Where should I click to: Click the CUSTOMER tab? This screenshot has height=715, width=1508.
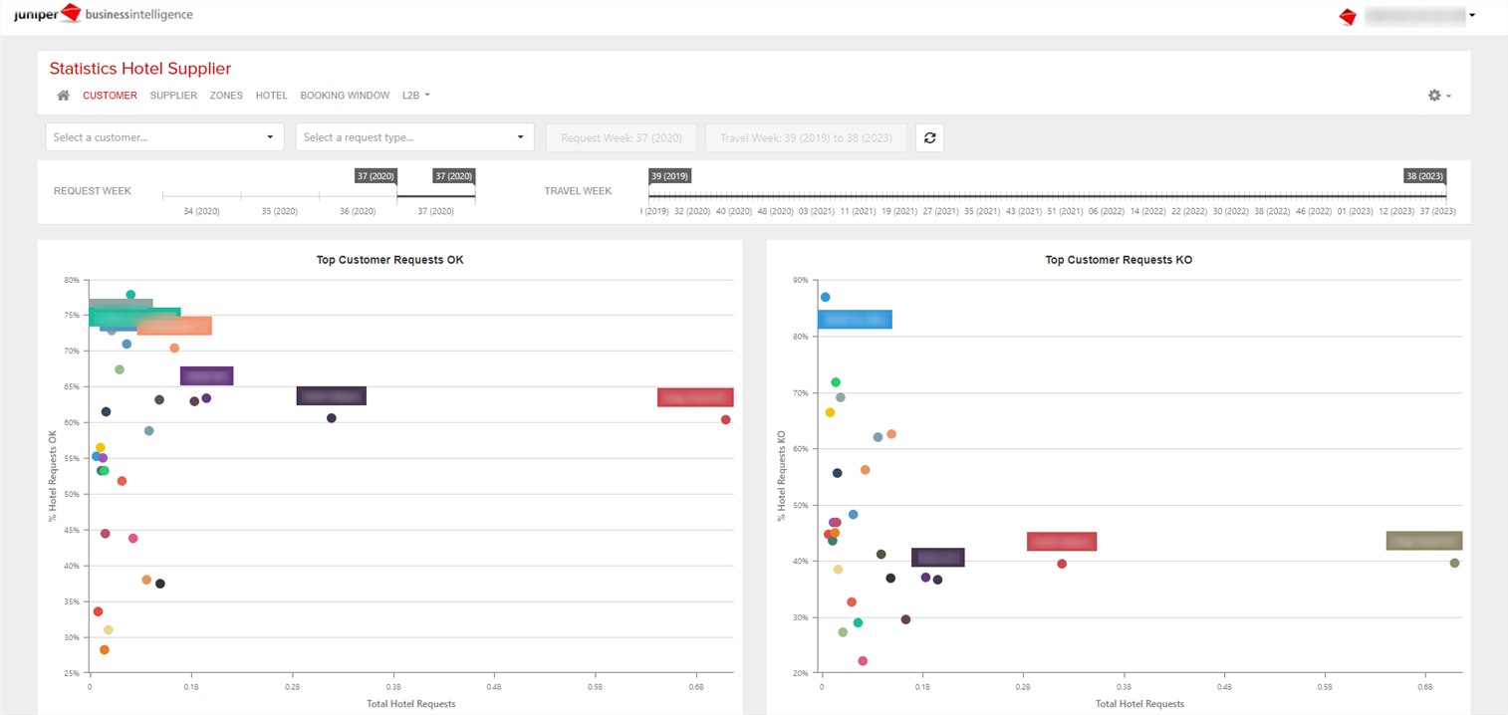110,95
